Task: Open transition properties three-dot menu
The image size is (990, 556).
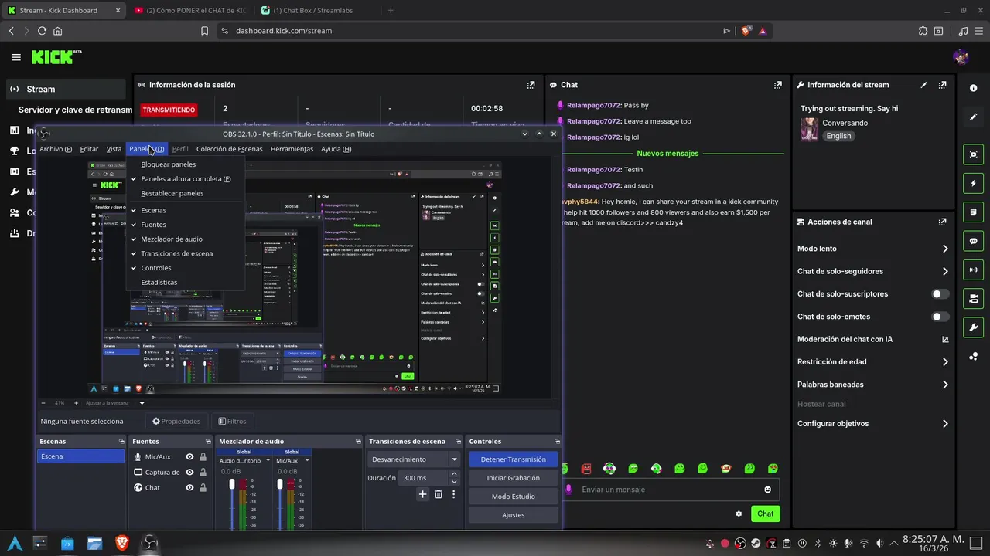Action: pos(454,494)
